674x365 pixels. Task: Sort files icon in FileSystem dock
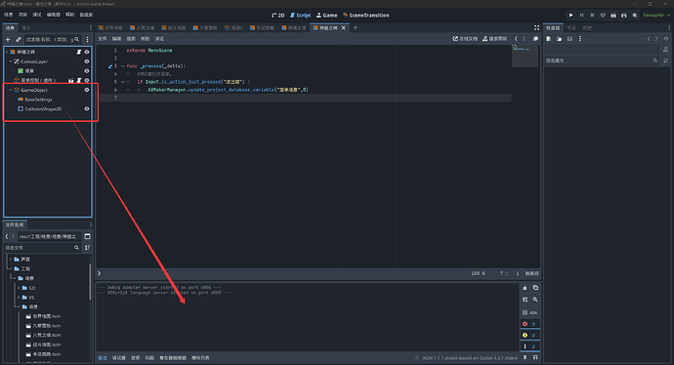point(87,248)
